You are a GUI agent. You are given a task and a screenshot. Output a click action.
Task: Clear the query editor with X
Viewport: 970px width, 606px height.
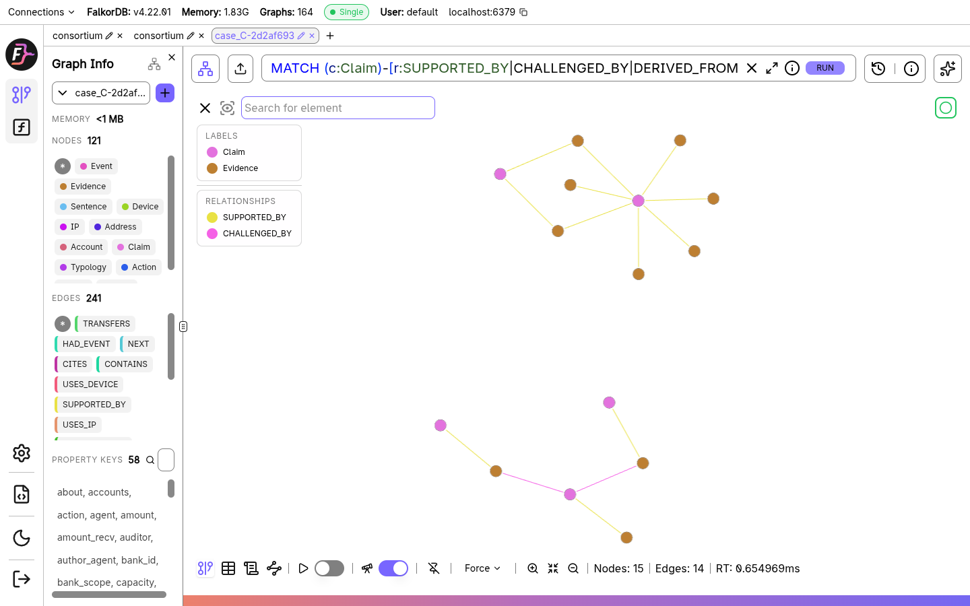752,68
